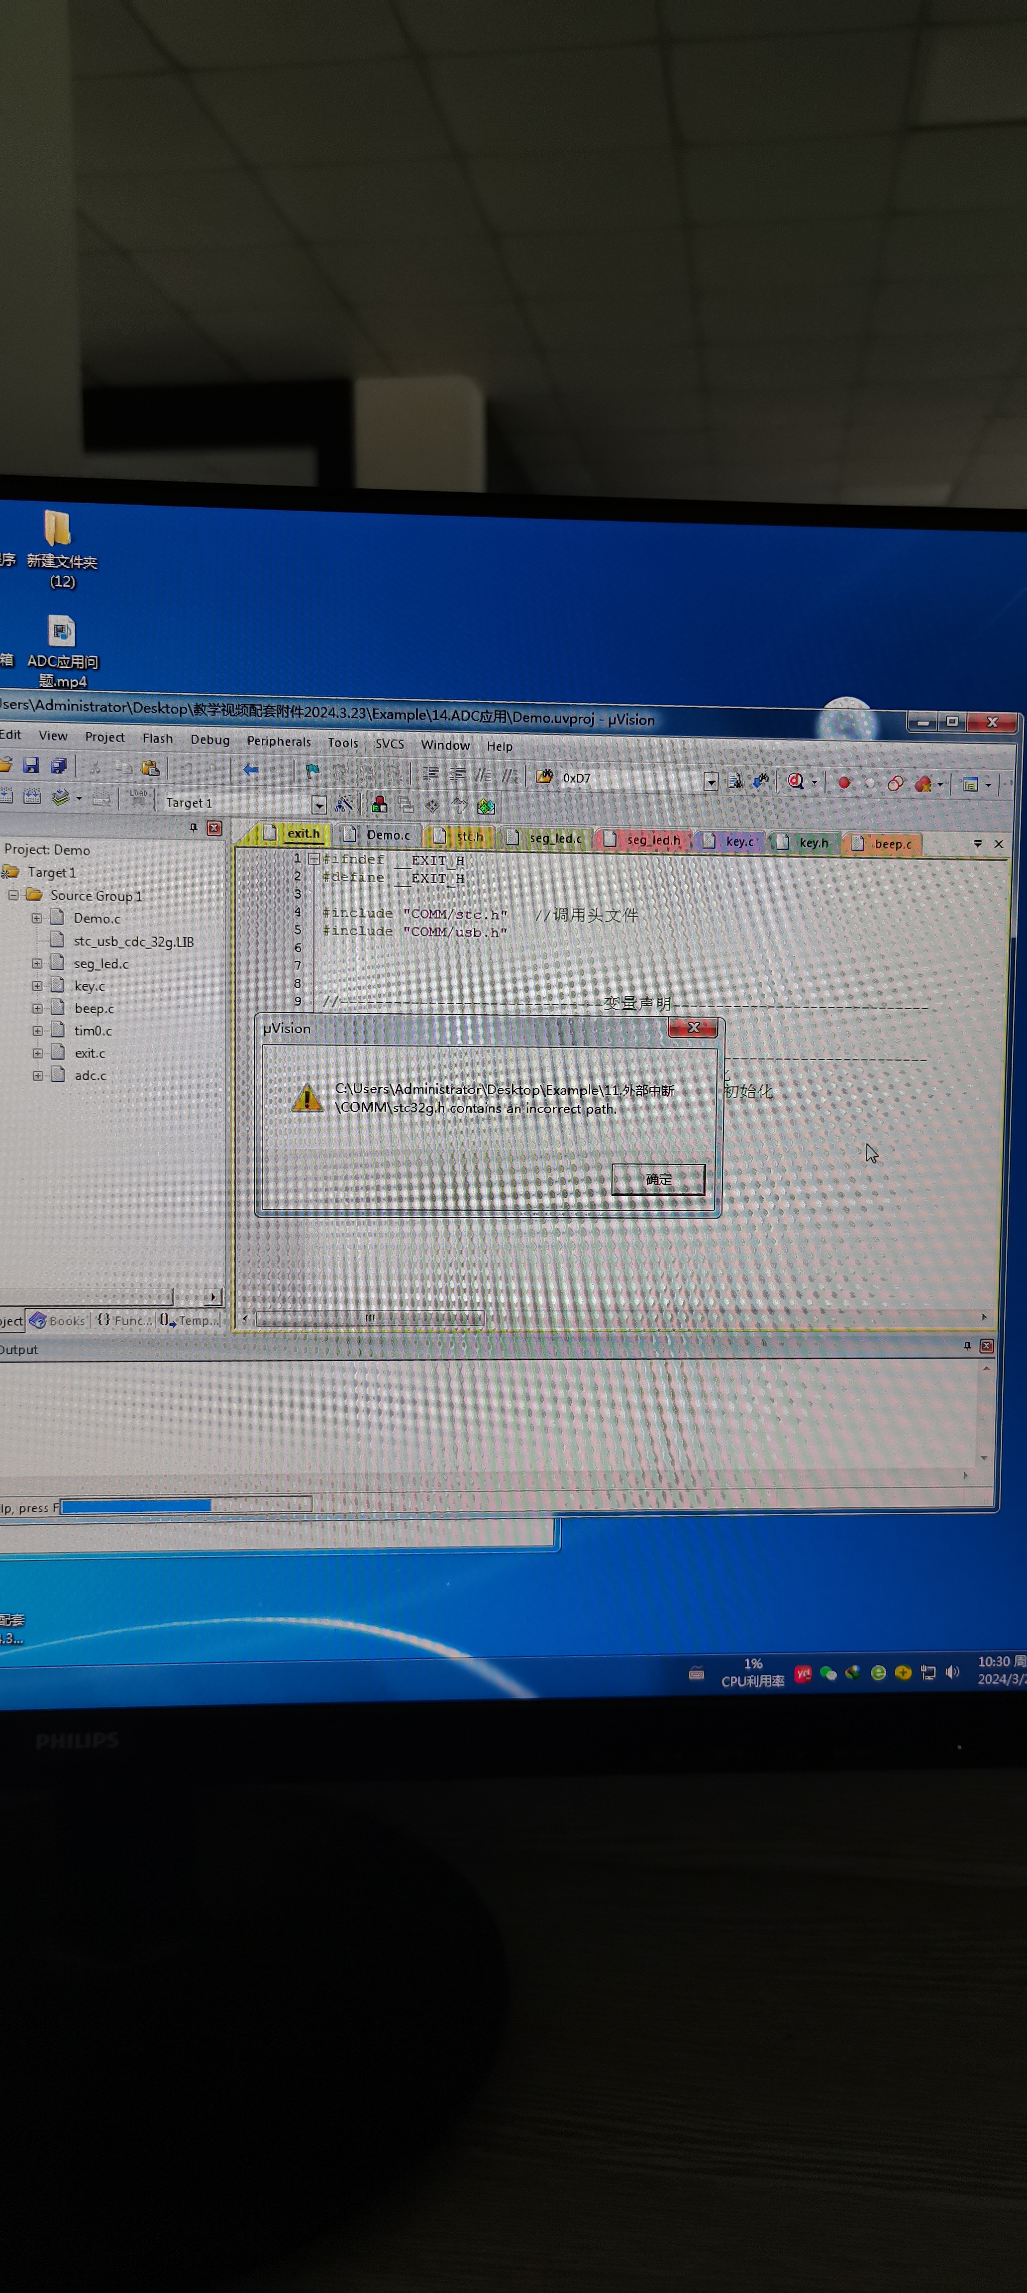The height and width of the screenshot is (2293, 1027).
Task: Click the Cut scissors toolbar icon
Action: tap(95, 766)
